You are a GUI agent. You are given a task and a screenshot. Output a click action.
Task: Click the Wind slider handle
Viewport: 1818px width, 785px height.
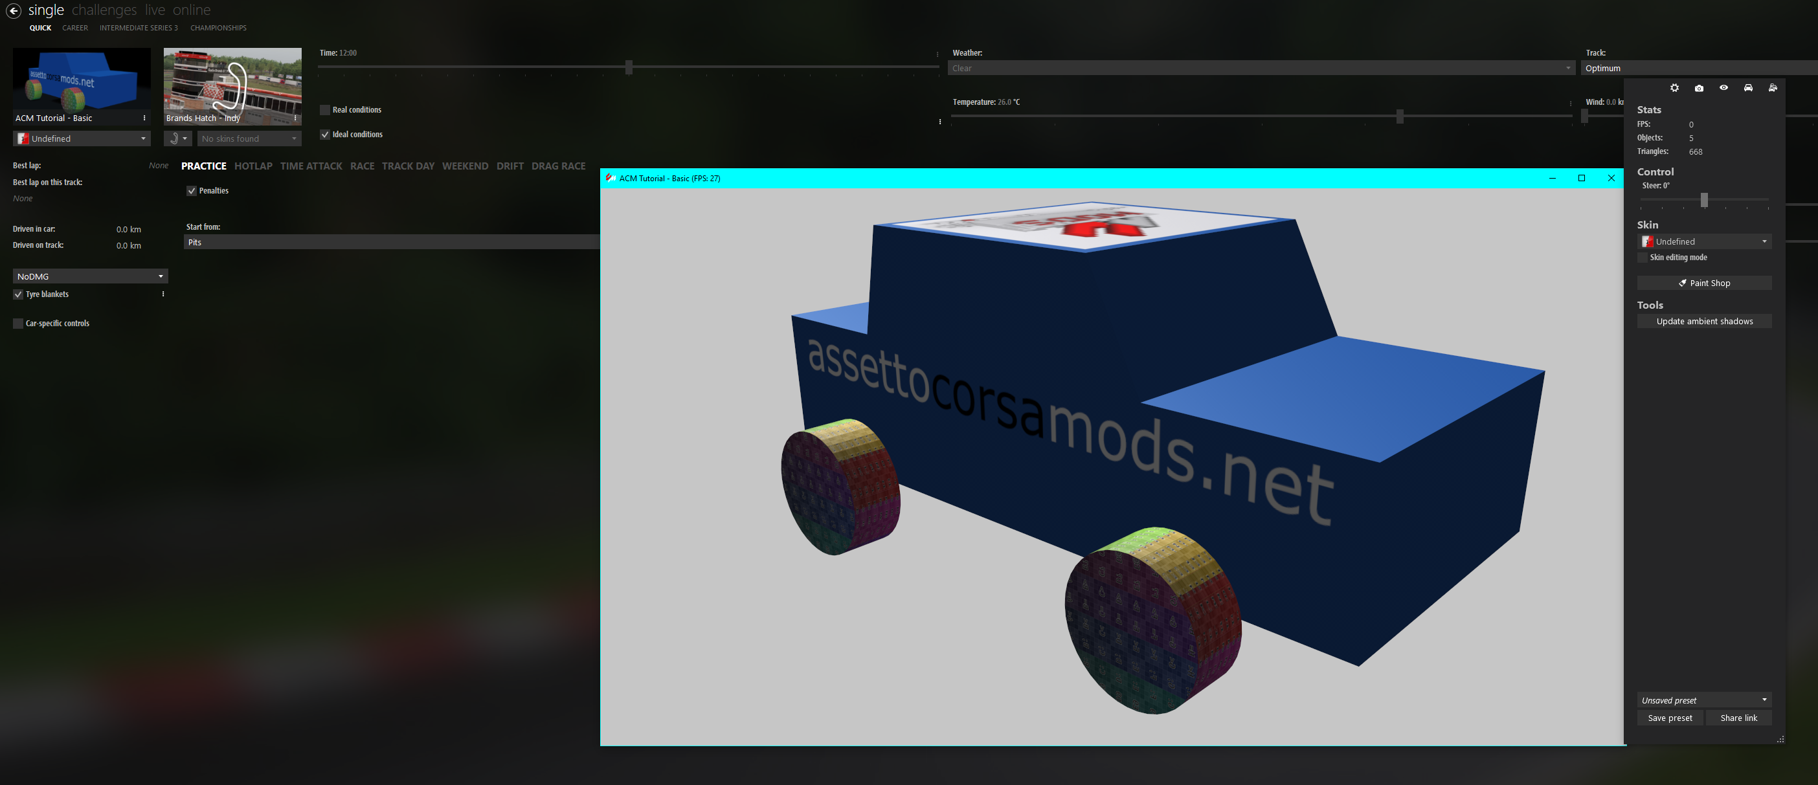(1584, 116)
